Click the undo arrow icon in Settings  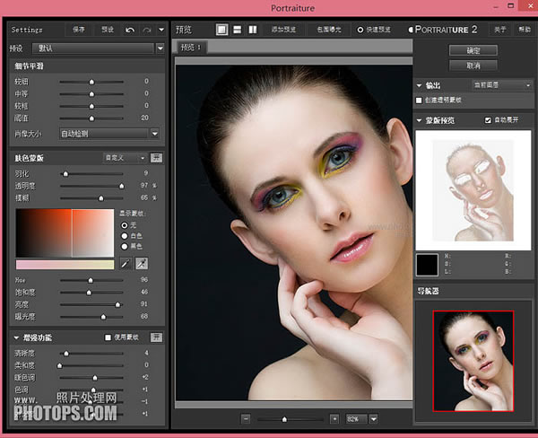[x=130, y=30]
